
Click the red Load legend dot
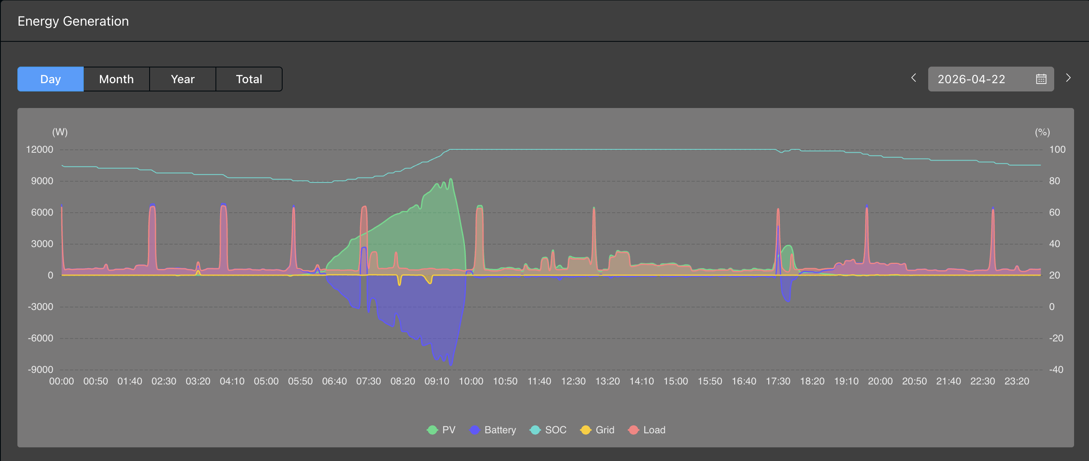coord(633,430)
